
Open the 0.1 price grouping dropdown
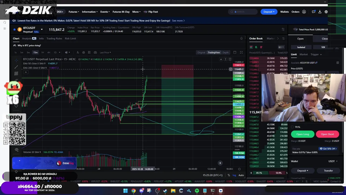tap(281, 47)
